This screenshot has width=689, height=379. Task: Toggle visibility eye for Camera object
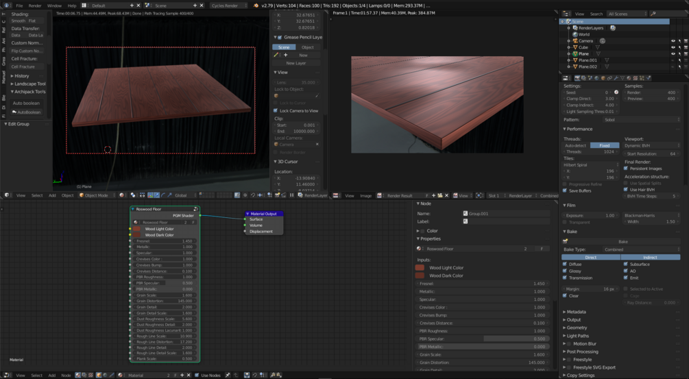(673, 41)
